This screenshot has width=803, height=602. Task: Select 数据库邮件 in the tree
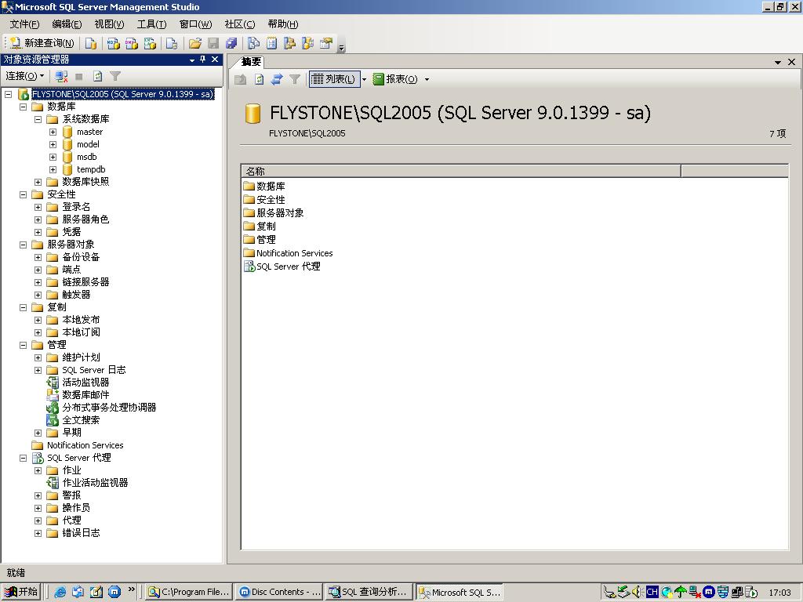click(x=85, y=395)
